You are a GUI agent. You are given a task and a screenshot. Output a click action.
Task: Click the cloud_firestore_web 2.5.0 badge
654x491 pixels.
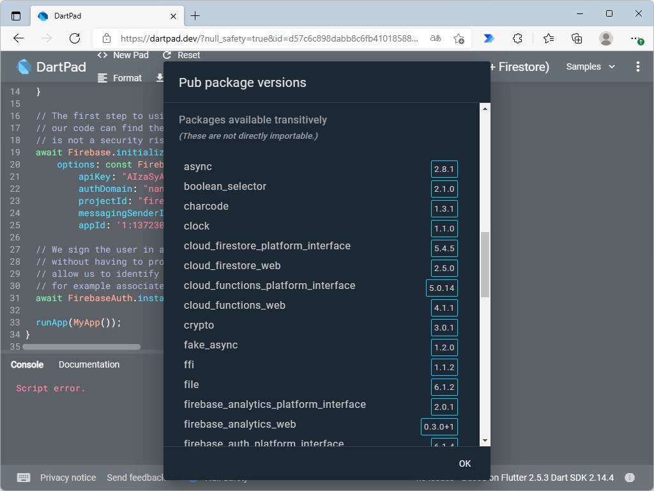click(445, 268)
